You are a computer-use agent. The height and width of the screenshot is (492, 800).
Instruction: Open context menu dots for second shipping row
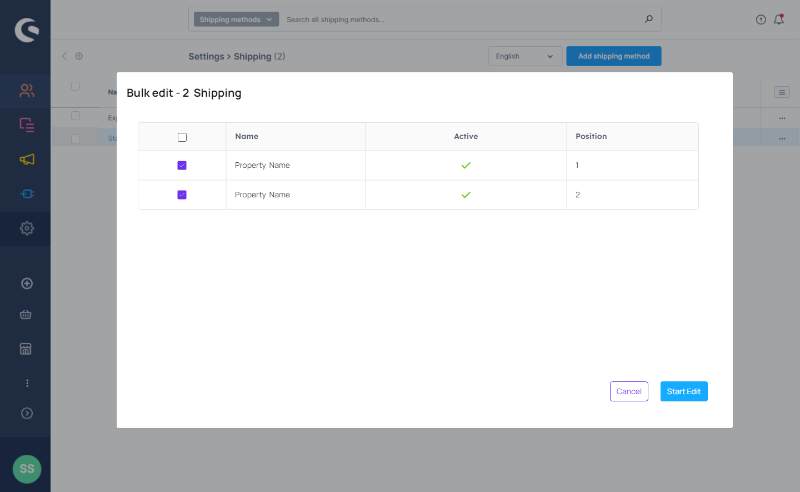[x=782, y=138]
